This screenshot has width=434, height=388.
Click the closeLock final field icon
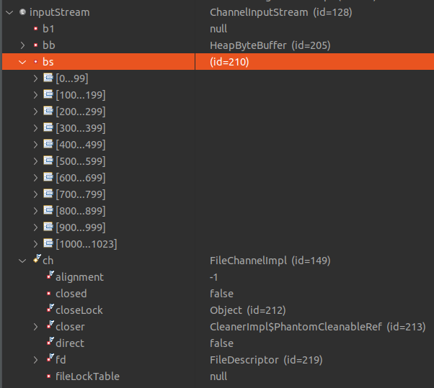click(x=50, y=308)
